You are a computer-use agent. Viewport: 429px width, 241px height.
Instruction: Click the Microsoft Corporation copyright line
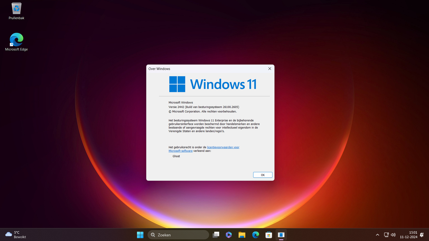point(202,111)
